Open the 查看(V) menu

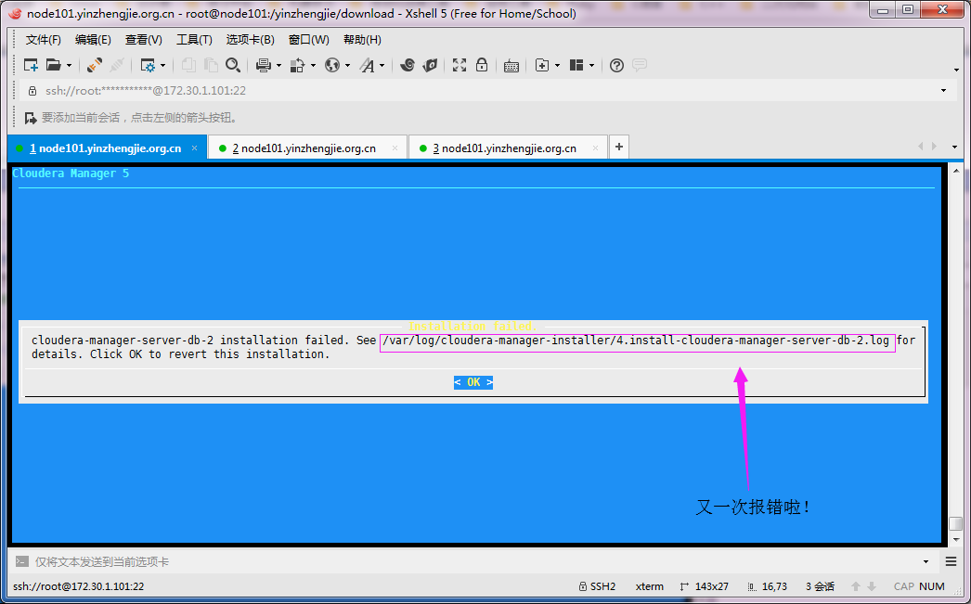point(144,40)
